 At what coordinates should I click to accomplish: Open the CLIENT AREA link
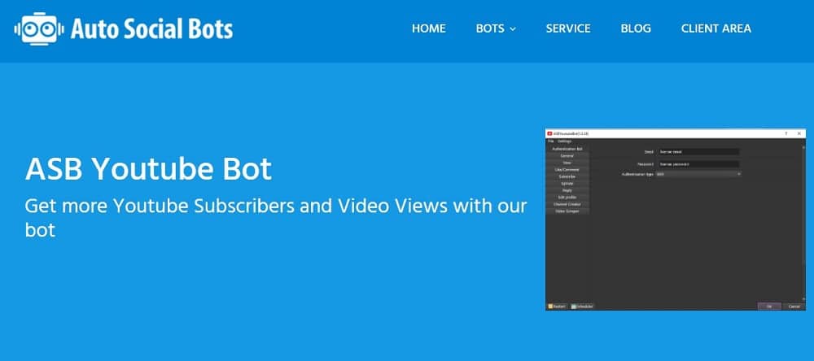716,28
